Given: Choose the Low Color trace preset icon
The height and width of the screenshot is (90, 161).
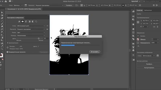Looking at the screenshot, I should click(x=26, y=21).
